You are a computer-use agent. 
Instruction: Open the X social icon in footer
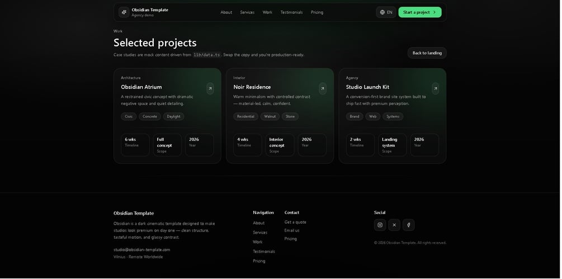pos(394,225)
